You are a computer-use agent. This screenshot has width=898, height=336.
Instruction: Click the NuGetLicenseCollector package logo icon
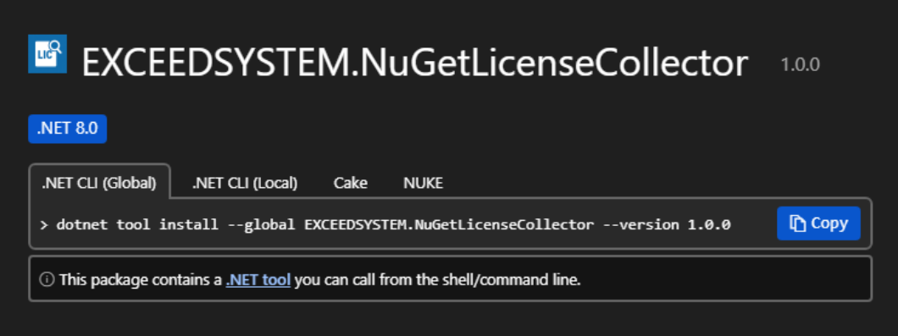click(47, 54)
